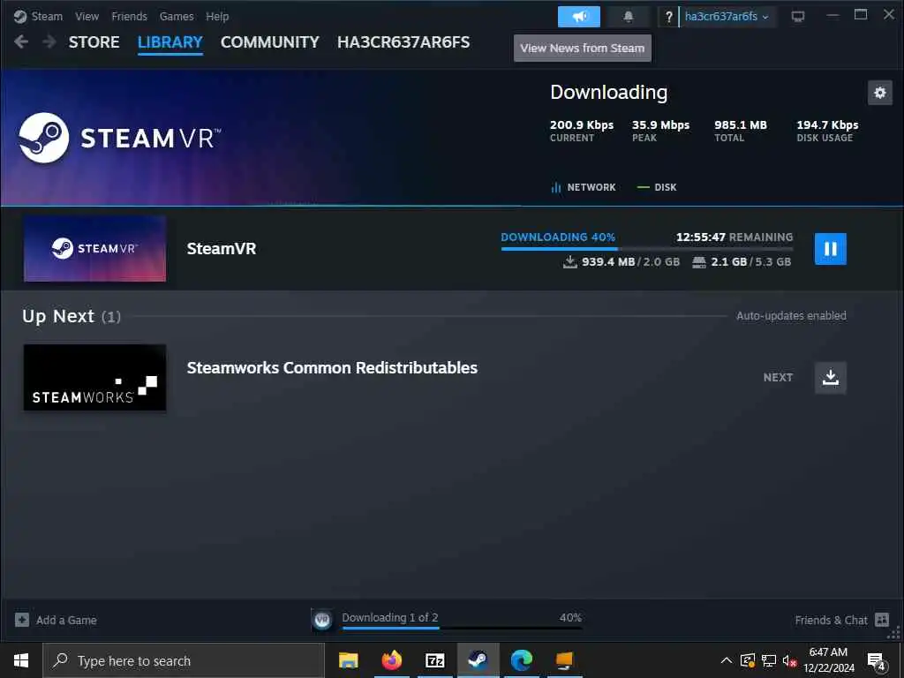
Task: Click the VR icon in the bottom download status
Action: click(322, 620)
